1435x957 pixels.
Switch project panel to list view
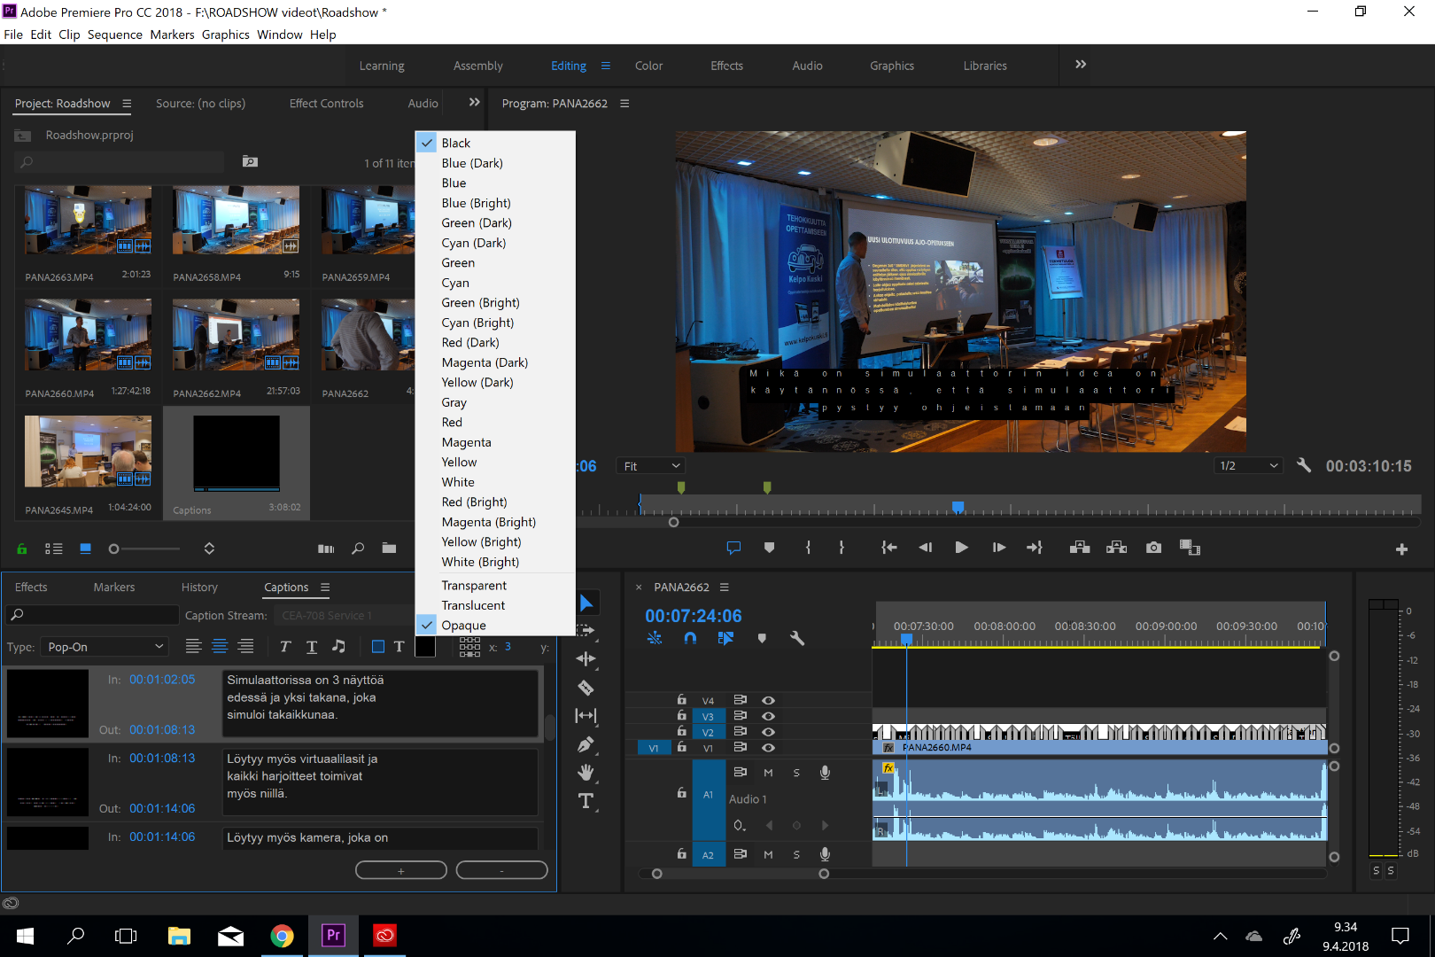point(54,549)
